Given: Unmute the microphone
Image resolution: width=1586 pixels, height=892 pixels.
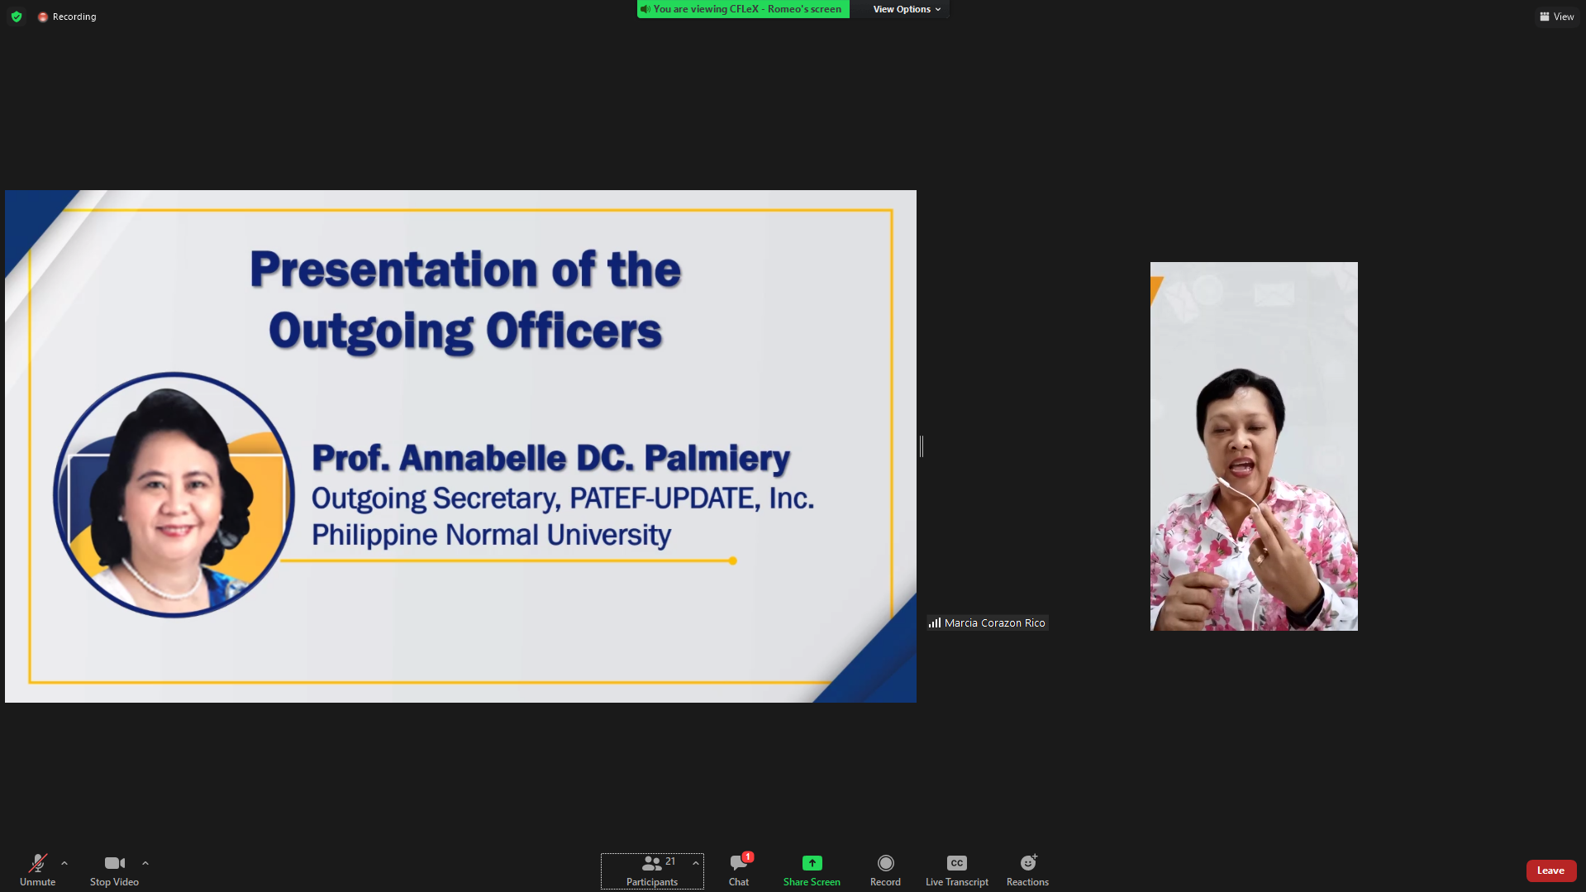Looking at the screenshot, I should pos(37,870).
